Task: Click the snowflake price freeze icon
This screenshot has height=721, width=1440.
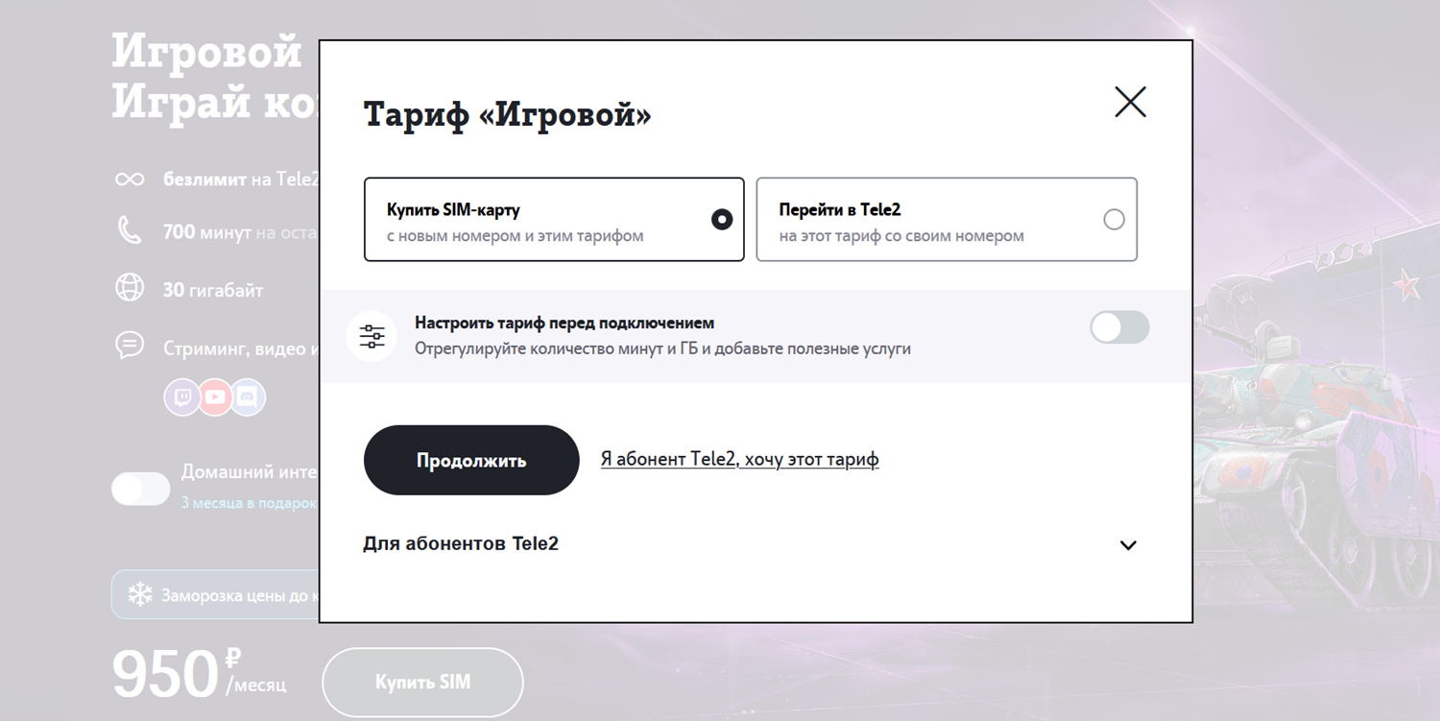Action: [141, 595]
